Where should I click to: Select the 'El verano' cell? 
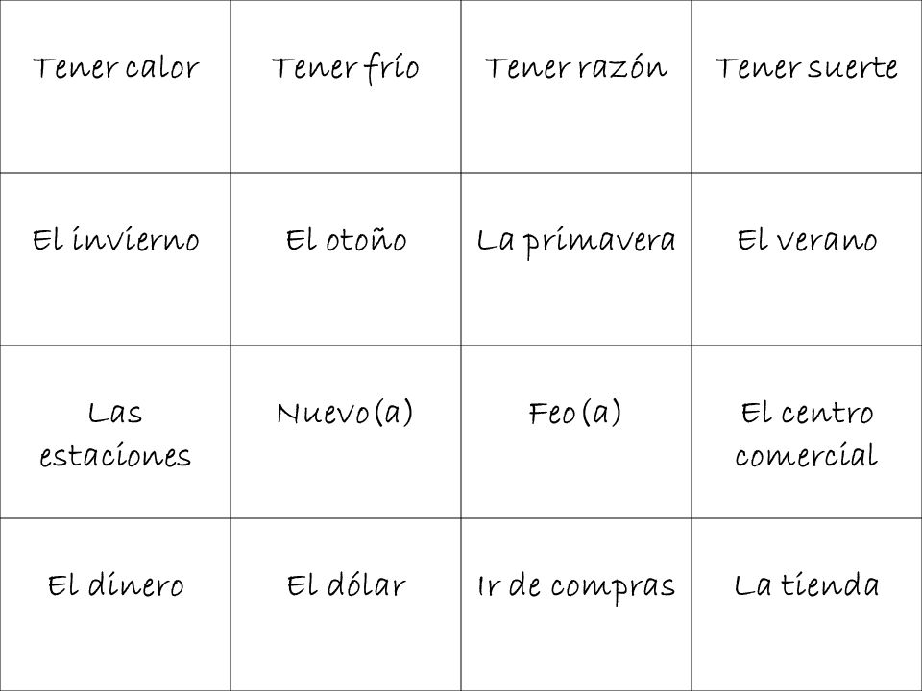click(x=807, y=259)
